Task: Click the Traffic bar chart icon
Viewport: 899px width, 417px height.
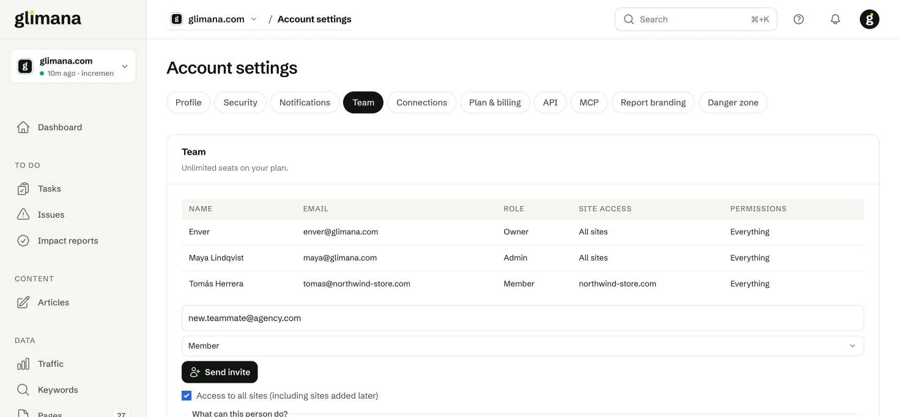Action: point(23,364)
